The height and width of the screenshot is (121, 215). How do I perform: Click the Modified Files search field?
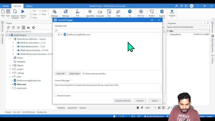pyautogui.click(x=107, y=31)
